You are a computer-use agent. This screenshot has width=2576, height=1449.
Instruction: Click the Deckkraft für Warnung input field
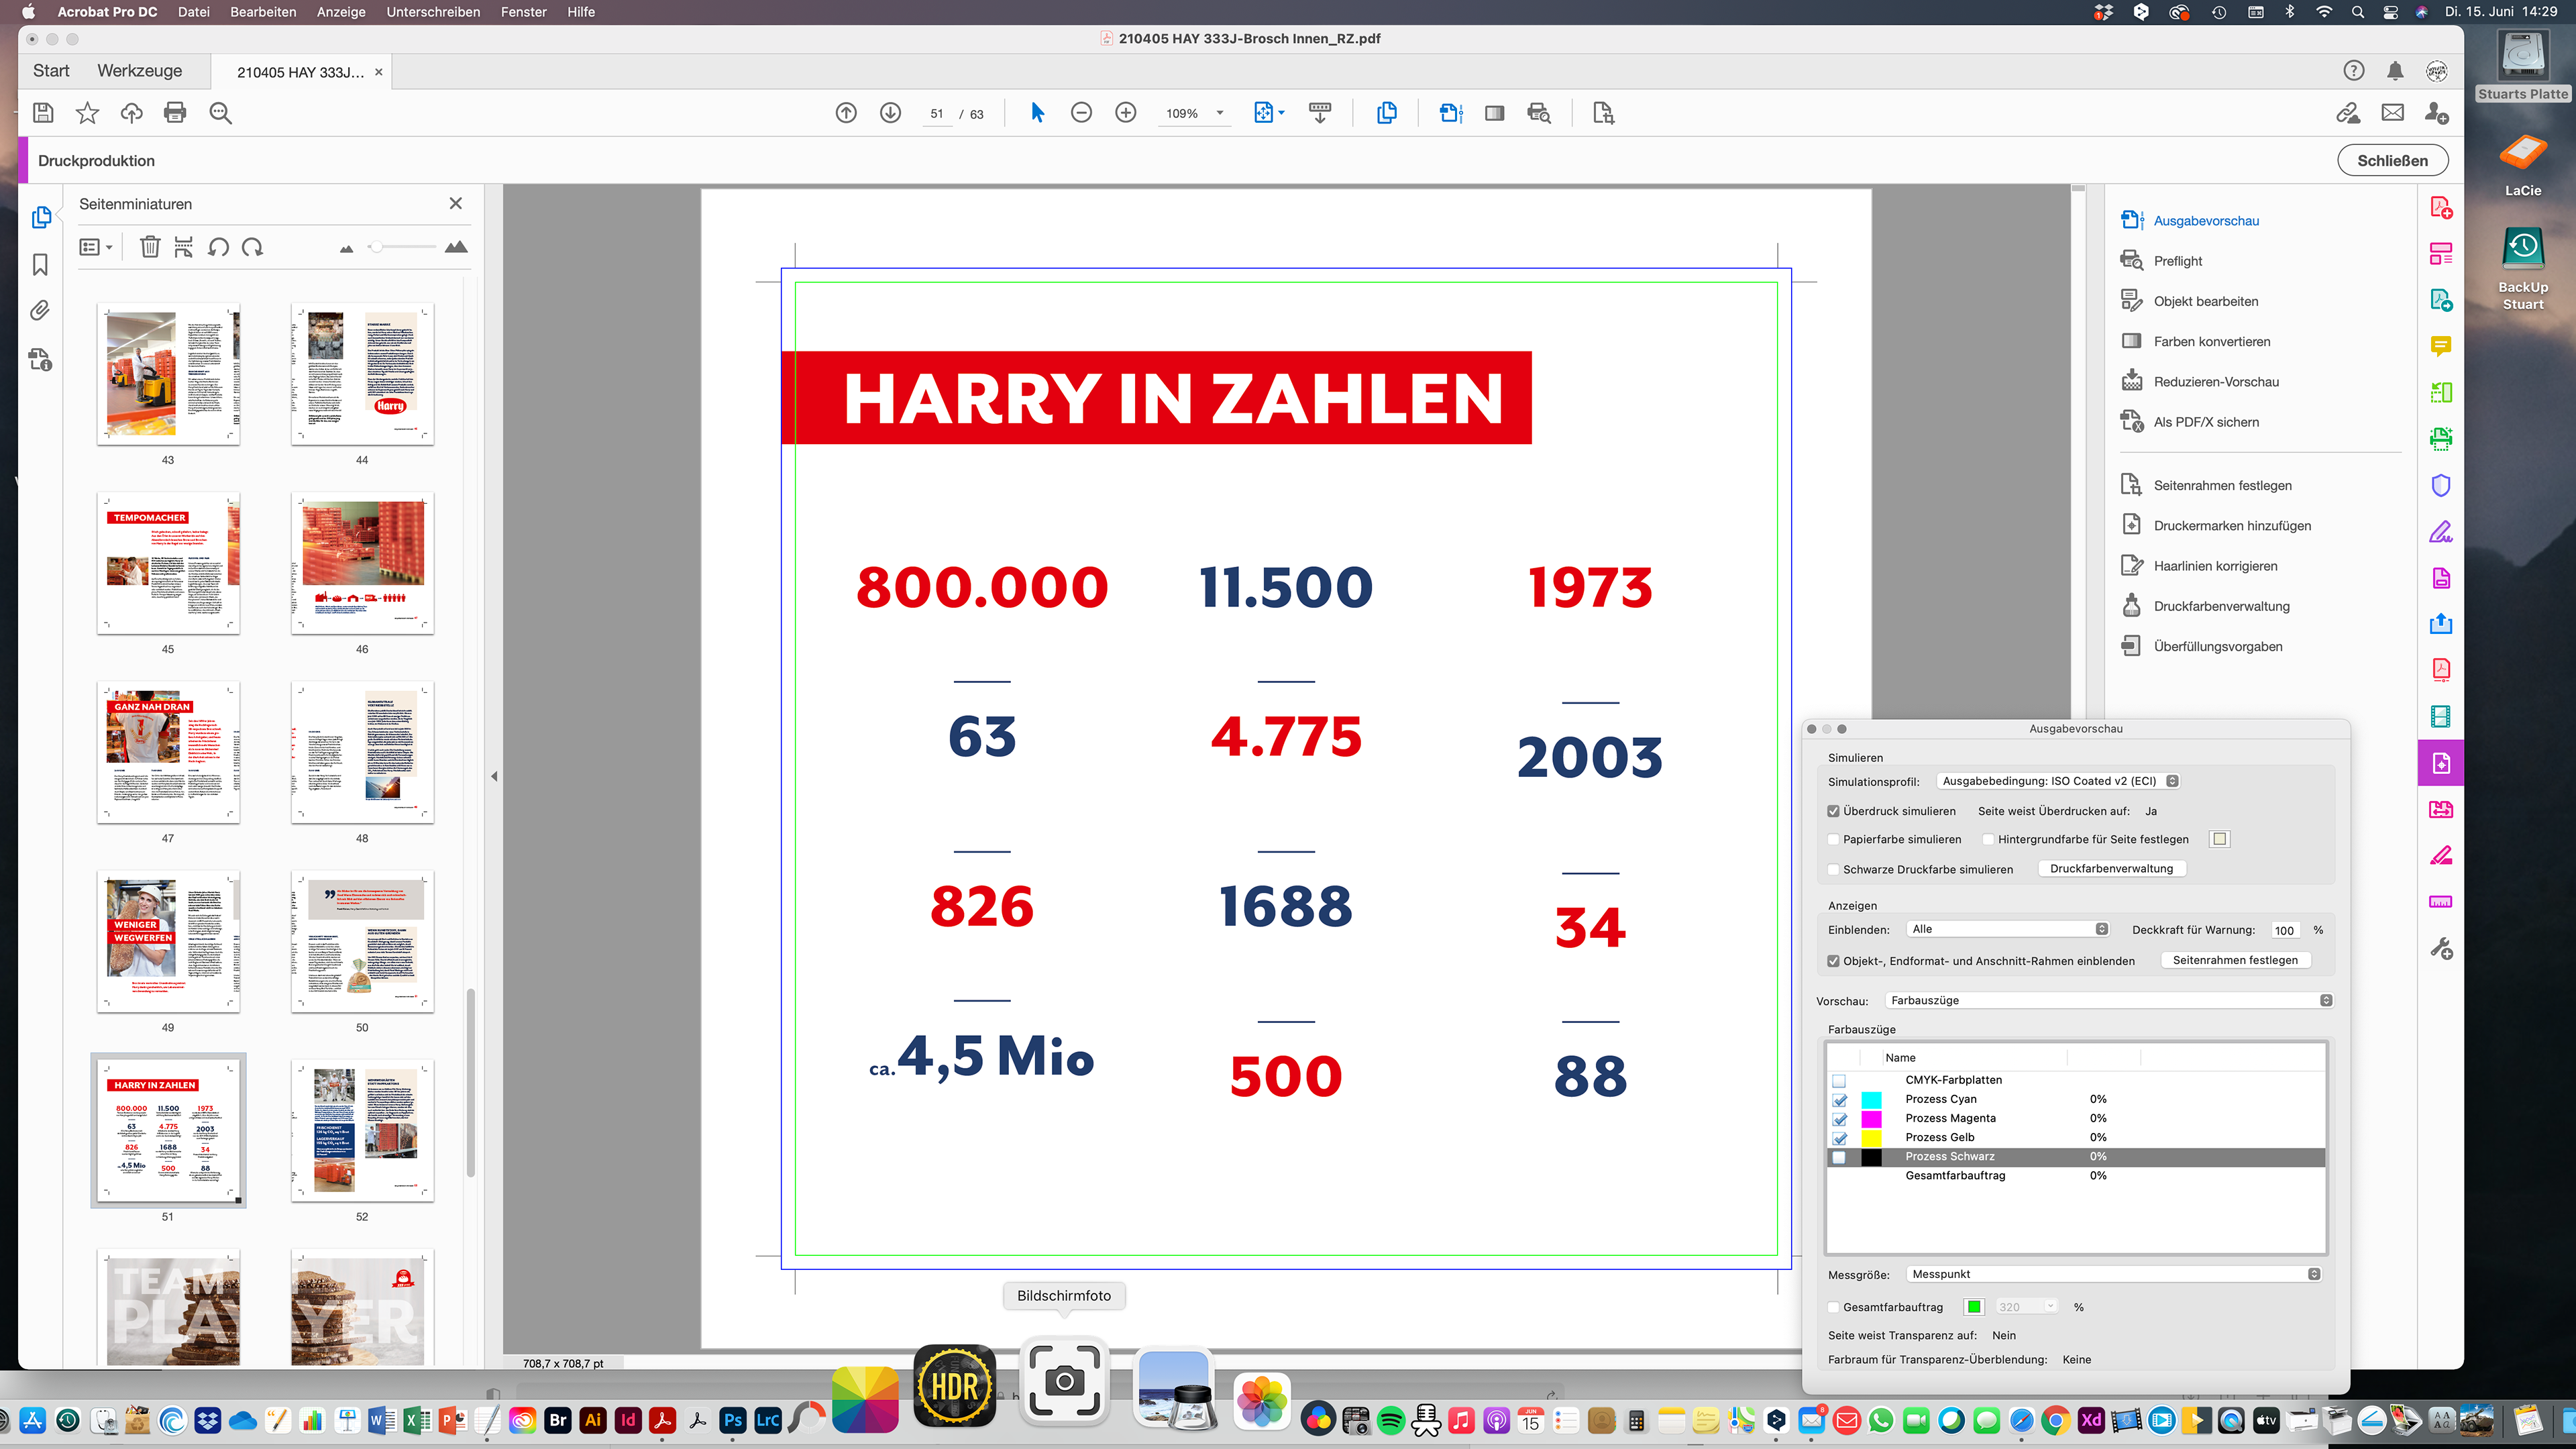pos(2285,931)
